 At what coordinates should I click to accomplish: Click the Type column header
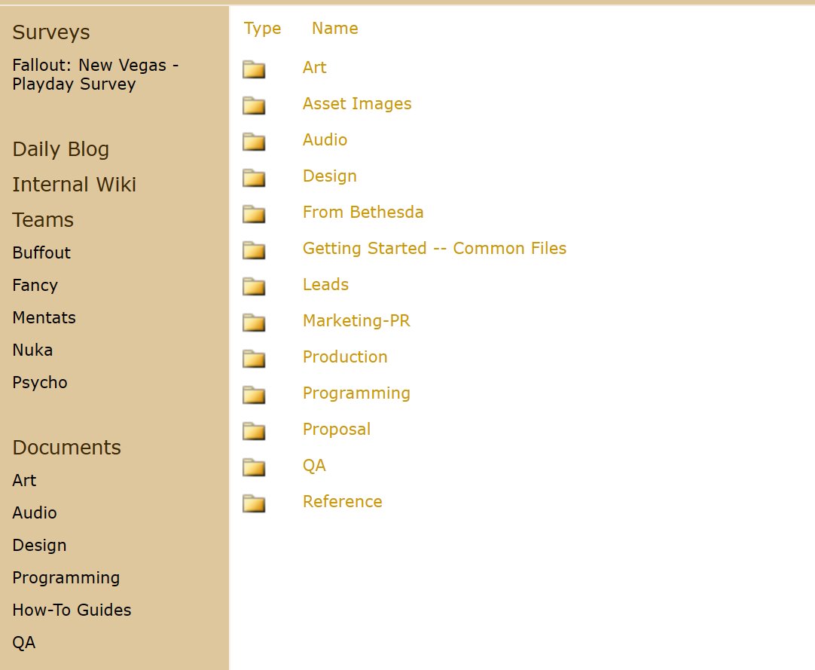click(262, 29)
